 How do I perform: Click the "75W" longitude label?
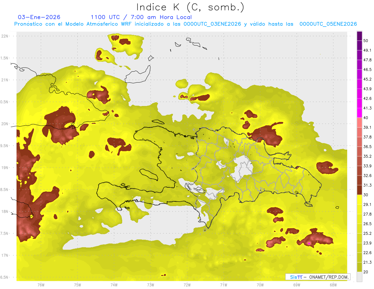pos(78,285)
